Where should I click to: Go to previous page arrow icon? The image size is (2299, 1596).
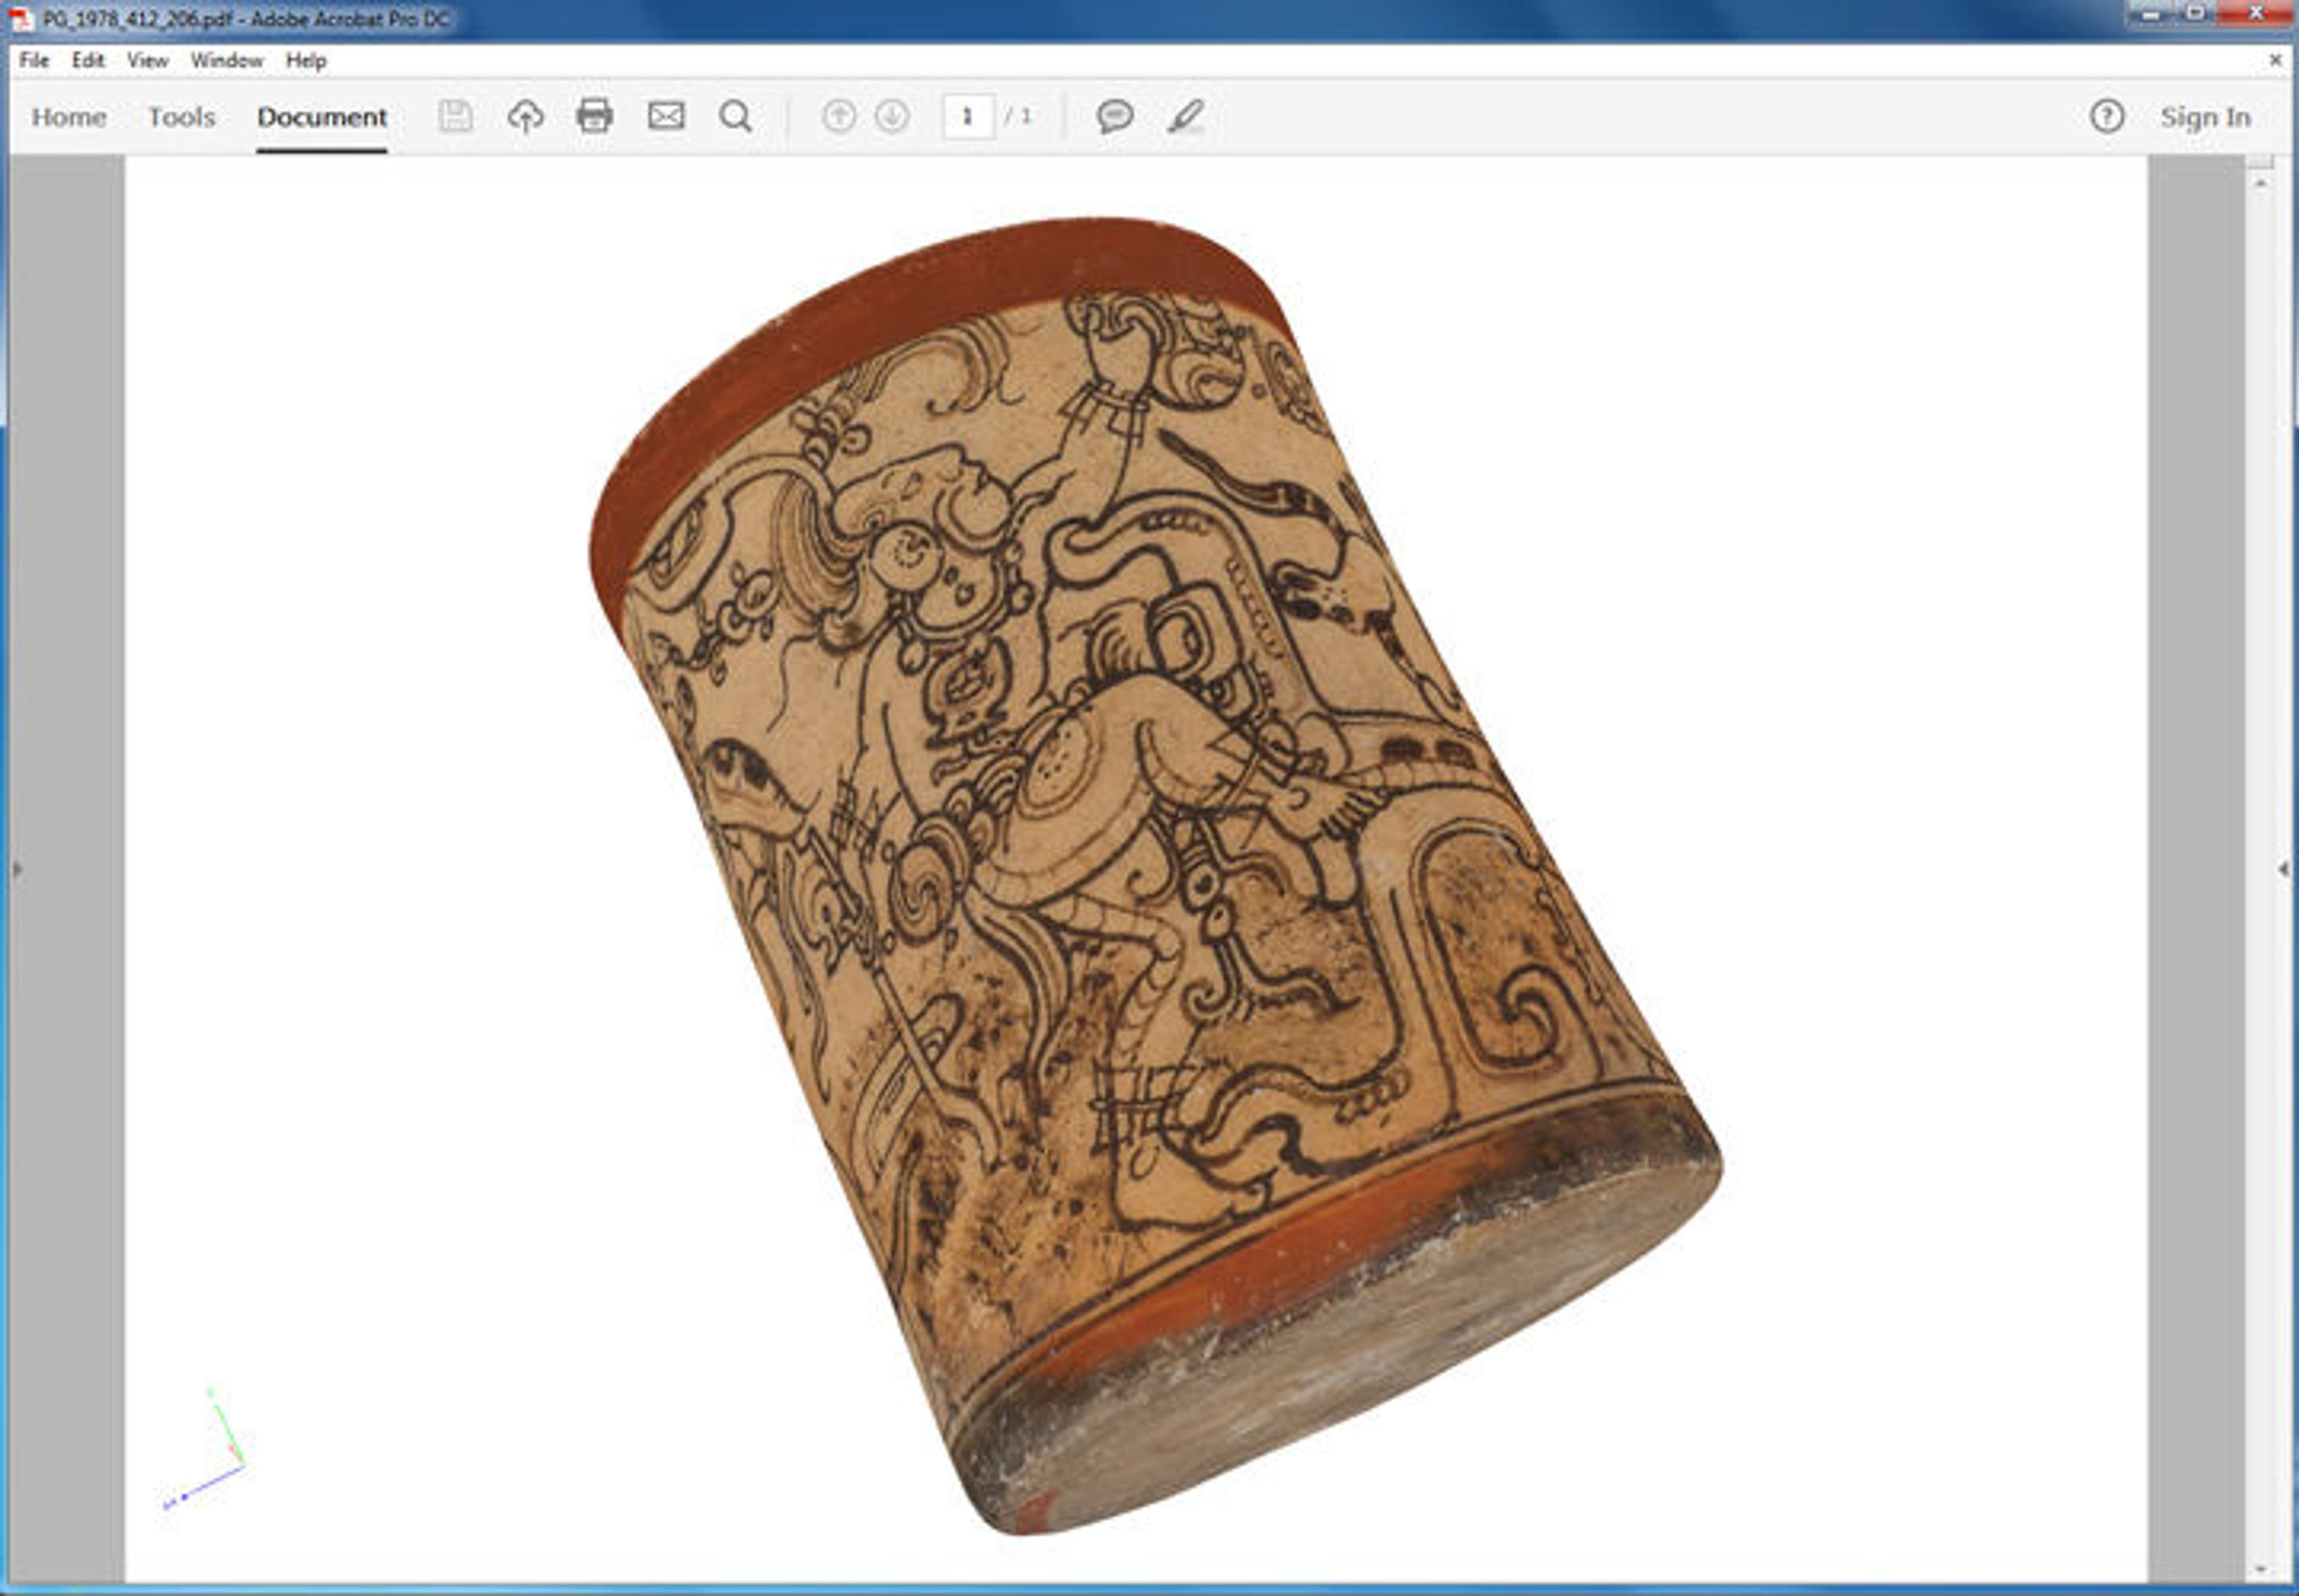[x=838, y=116]
